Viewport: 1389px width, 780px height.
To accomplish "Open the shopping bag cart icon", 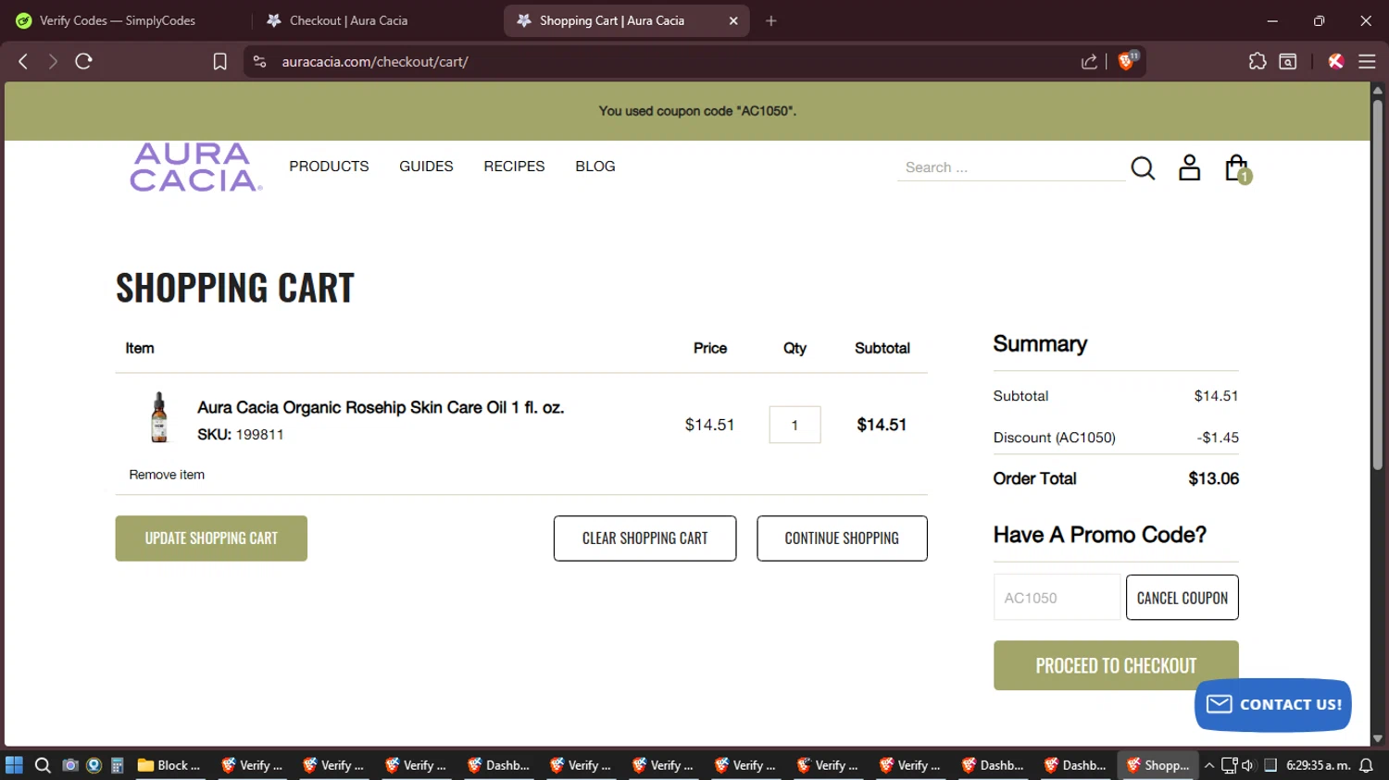I will tap(1237, 168).
